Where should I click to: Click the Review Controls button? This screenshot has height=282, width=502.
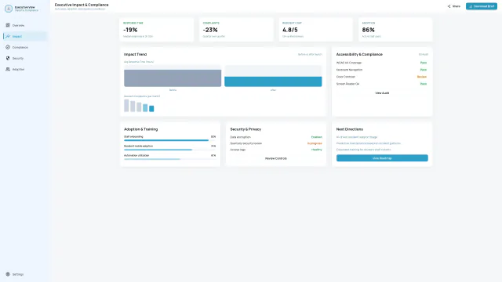pyautogui.click(x=275, y=158)
